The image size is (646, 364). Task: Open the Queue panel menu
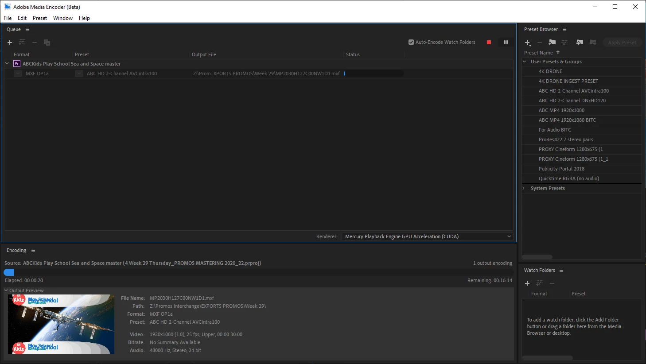click(27, 30)
